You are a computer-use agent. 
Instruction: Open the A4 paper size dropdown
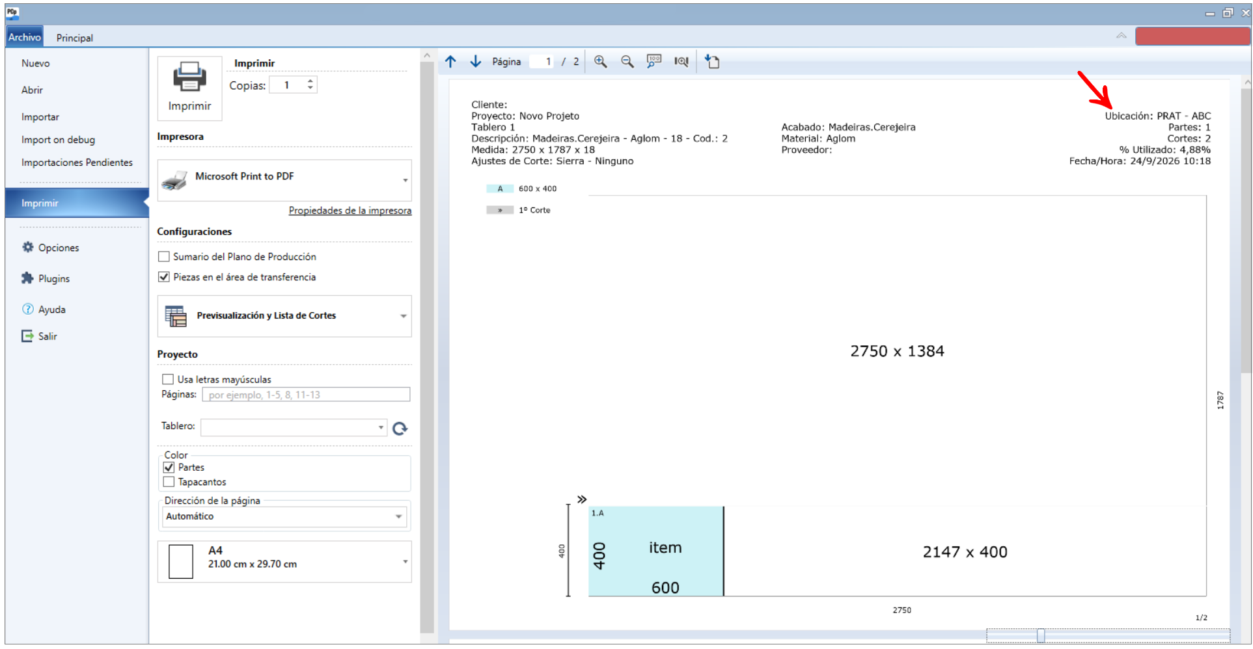284,562
